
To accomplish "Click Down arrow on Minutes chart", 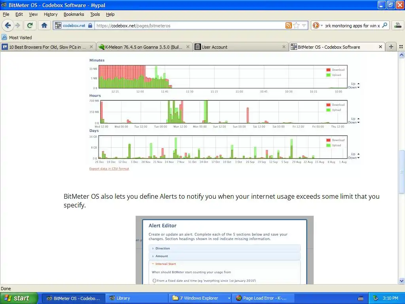I will pos(358,87).
